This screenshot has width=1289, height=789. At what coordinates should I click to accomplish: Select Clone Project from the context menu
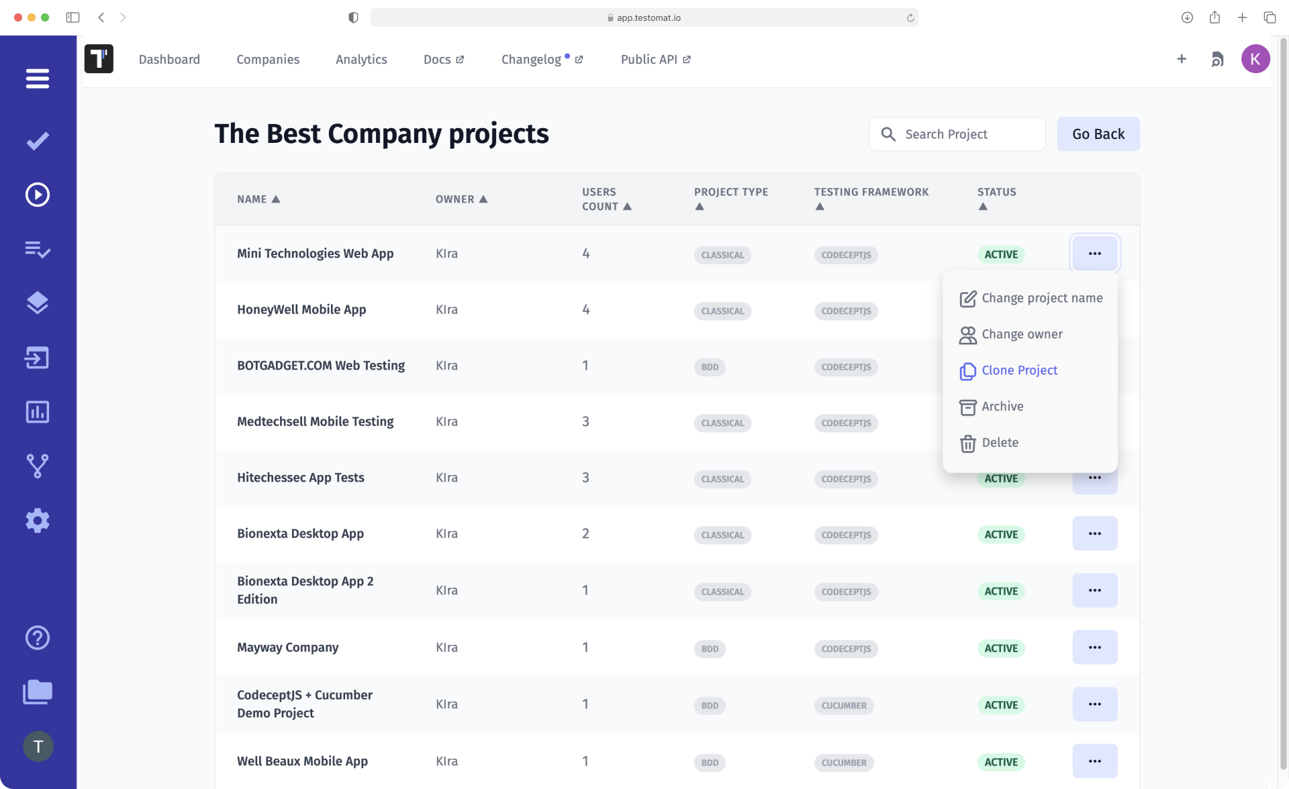pos(1019,370)
